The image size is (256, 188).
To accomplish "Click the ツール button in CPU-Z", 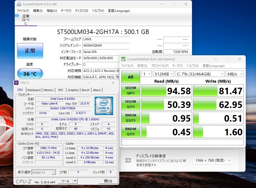I will (65, 181).
